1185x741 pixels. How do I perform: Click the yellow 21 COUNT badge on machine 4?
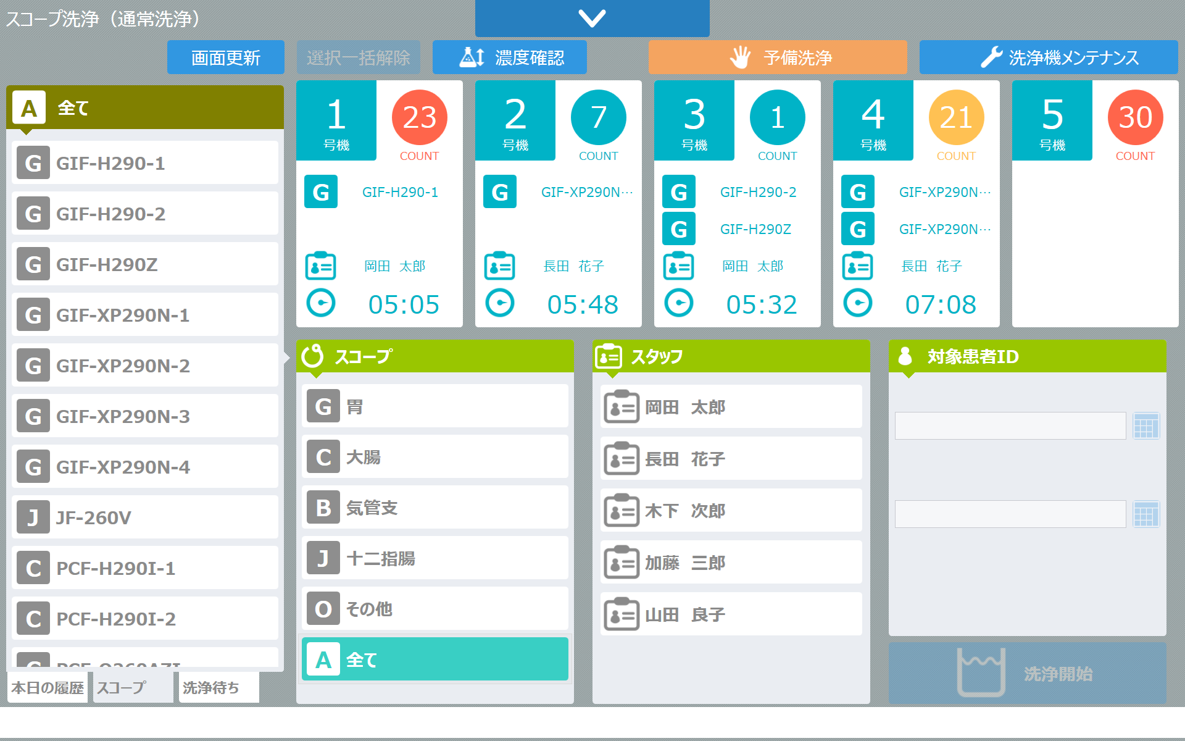click(x=956, y=117)
